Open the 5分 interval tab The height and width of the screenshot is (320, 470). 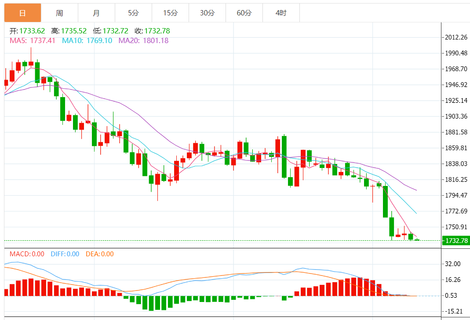(133, 13)
